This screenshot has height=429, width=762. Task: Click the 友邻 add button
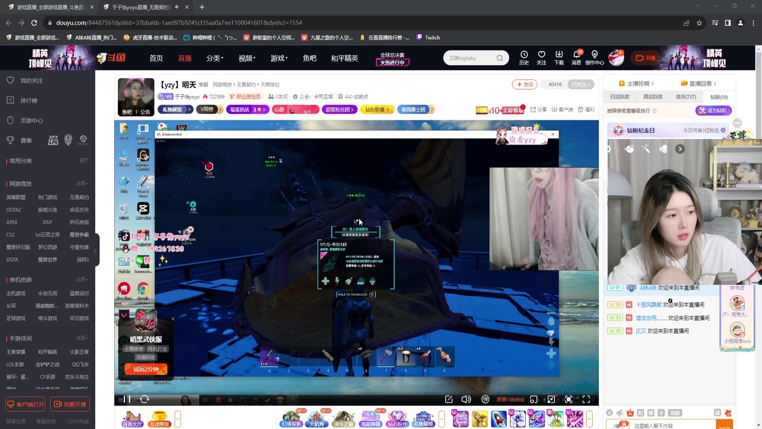525,84
